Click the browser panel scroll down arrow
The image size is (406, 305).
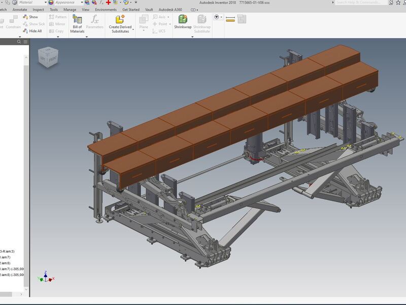click(26, 289)
